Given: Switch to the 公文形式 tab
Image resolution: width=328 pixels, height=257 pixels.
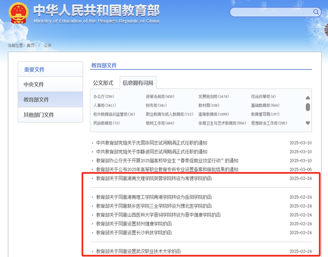Looking at the screenshot, I should tap(103, 83).
